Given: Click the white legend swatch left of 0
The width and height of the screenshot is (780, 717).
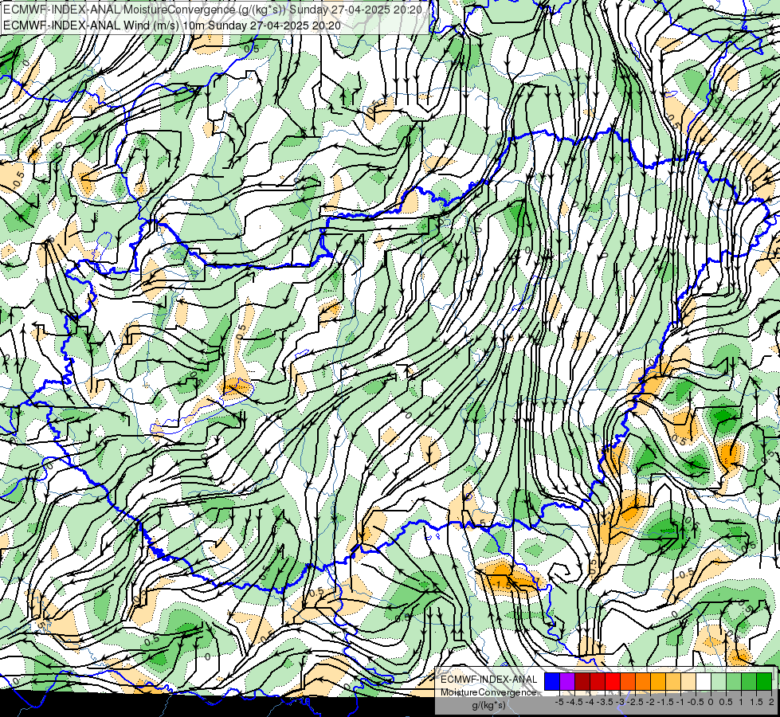Looking at the screenshot, I should coord(704,682).
